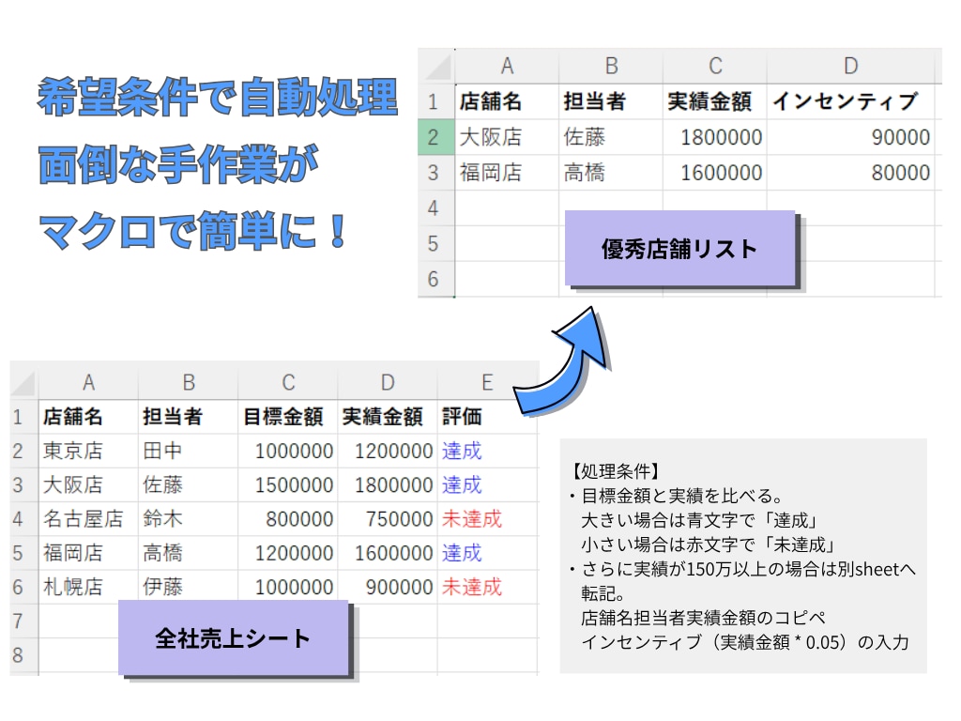961x721 pixels.
Task: Click 1800000 cell in 全社売上 sheet
Action: pyautogui.click(x=388, y=485)
